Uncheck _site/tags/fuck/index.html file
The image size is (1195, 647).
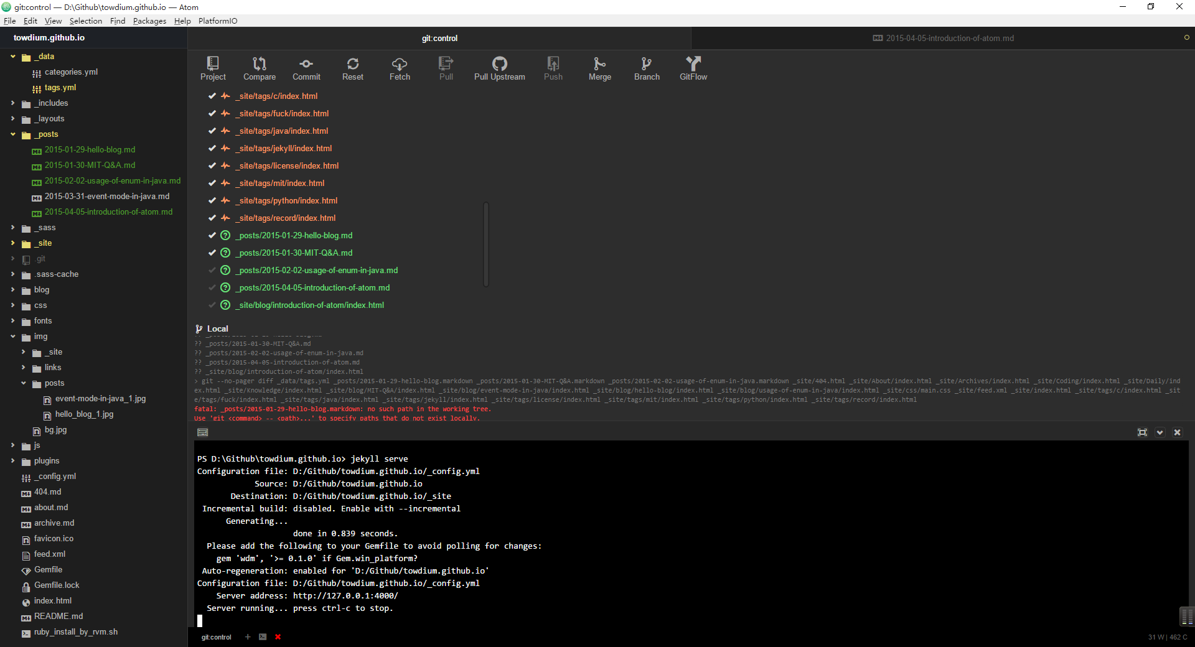212,113
